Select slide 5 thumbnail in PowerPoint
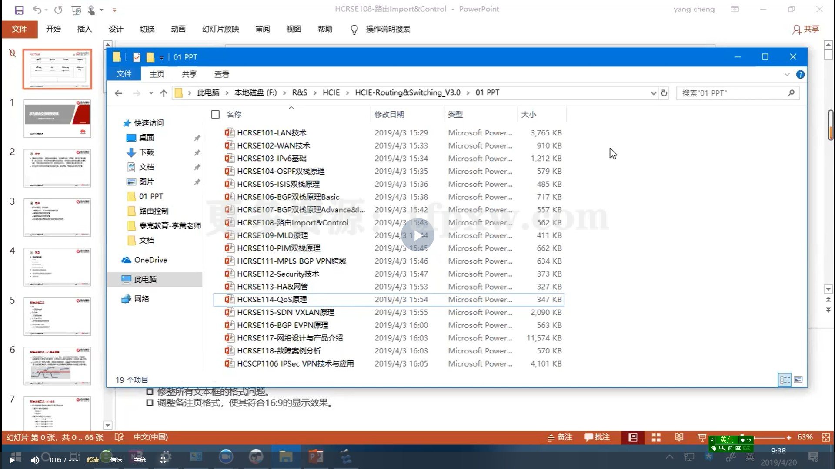This screenshot has width=835, height=469. 57,317
